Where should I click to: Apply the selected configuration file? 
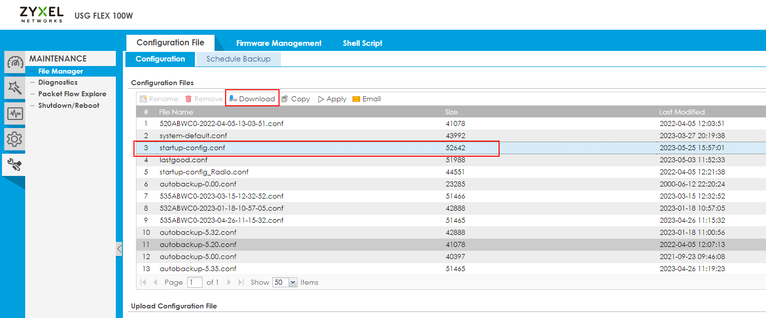pos(332,99)
